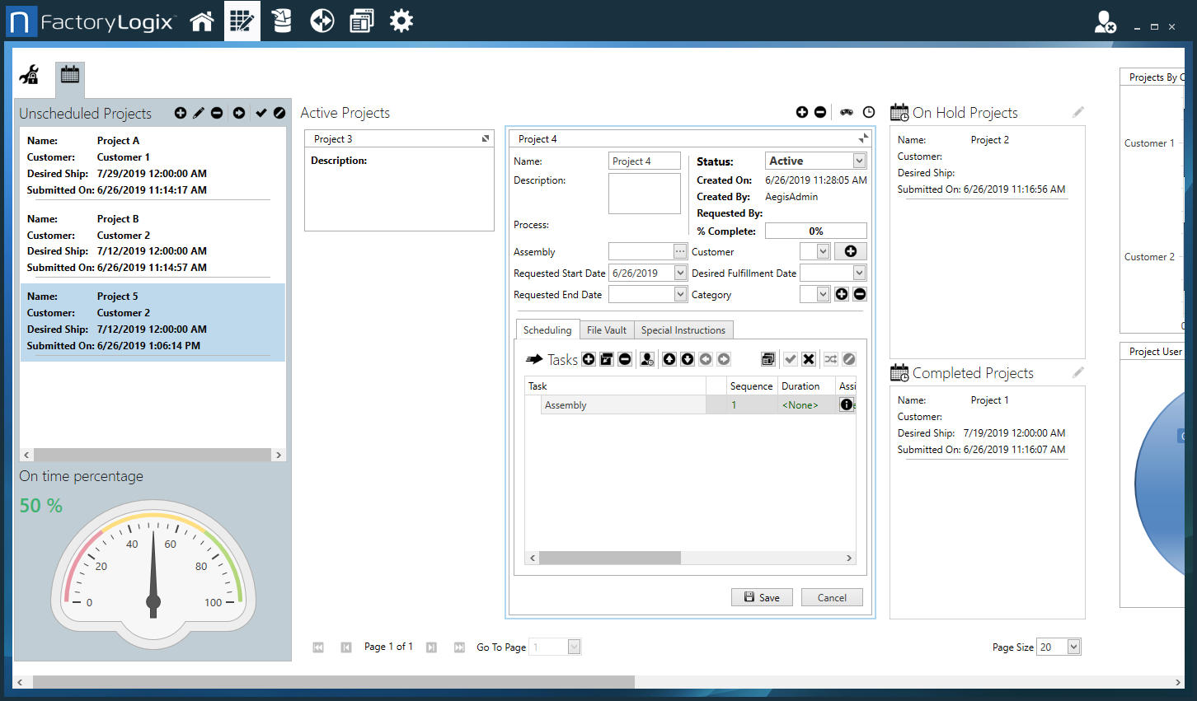Click the add task icon in the Tasks toolbar
Image resolution: width=1197 pixels, height=701 pixels.
pyautogui.click(x=589, y=358)
